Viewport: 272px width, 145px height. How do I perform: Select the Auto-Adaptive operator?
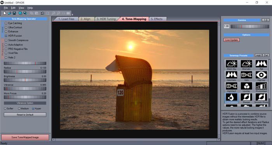pyautogui.click(x=14, y=45)
